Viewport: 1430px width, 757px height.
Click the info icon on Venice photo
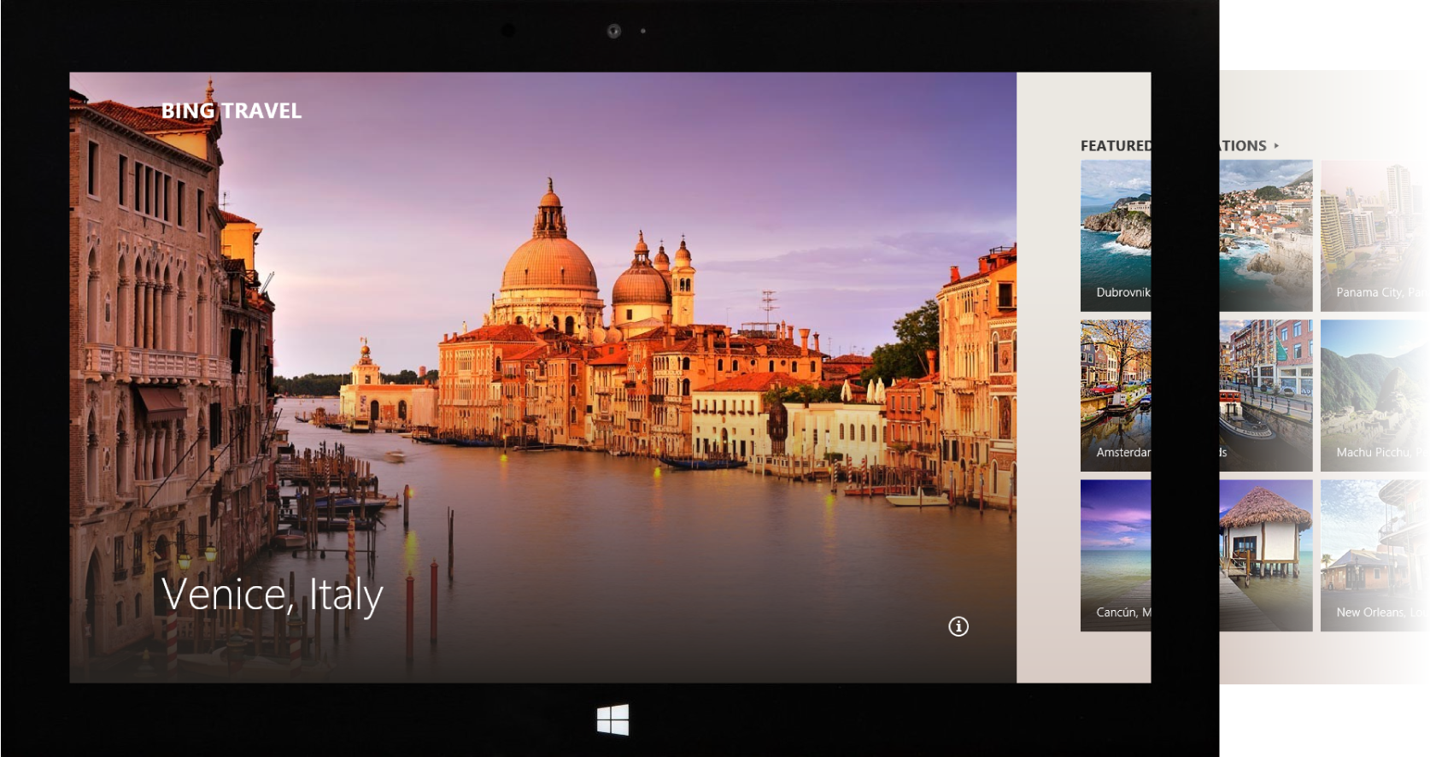(x=958, y=626)
